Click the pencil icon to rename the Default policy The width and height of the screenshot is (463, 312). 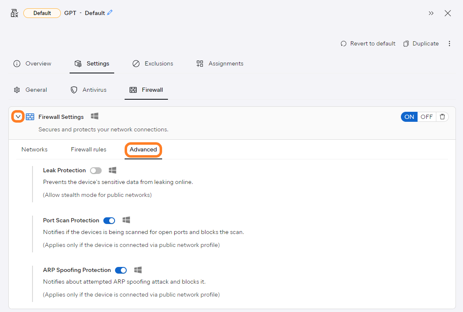(110, 13)
